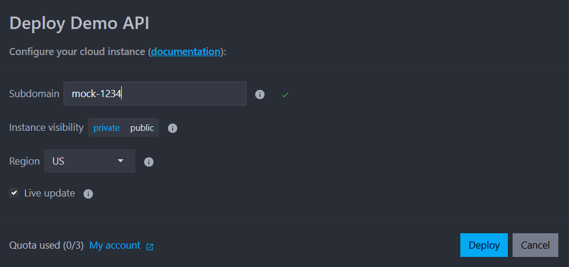Screen dimensions: 569x267
Task: Set instance visibility to private
Action: tap(106, 128)
